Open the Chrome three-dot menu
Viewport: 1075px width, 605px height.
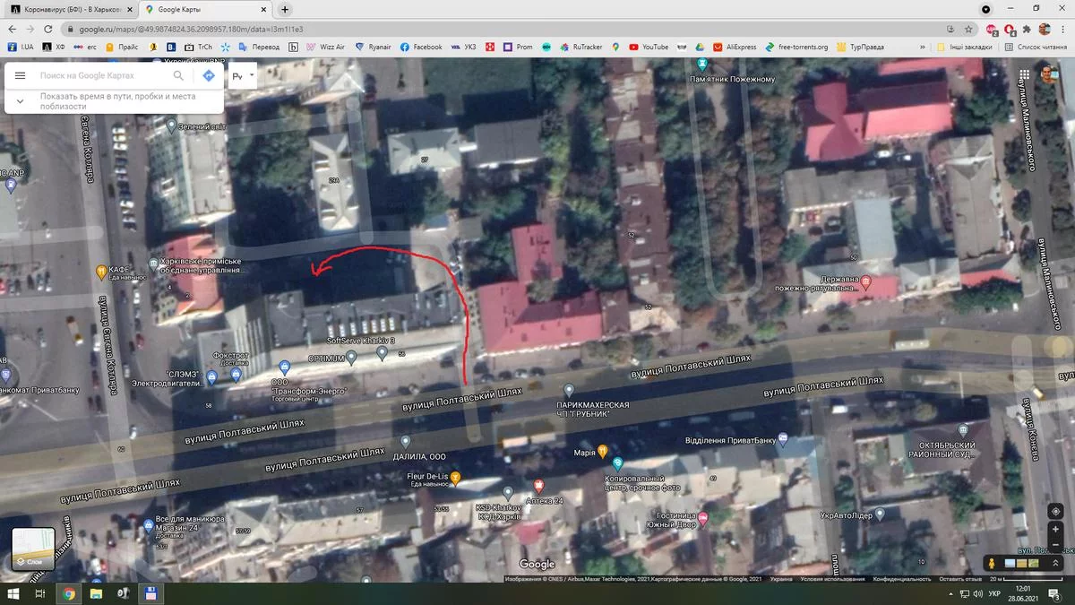(x=1063, y=29)
